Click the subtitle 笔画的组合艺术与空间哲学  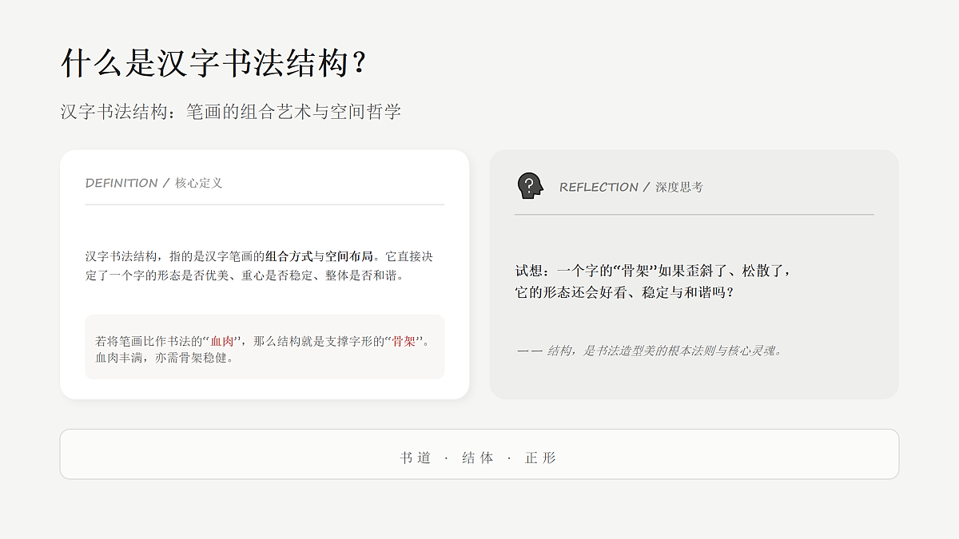coord(293,112)
